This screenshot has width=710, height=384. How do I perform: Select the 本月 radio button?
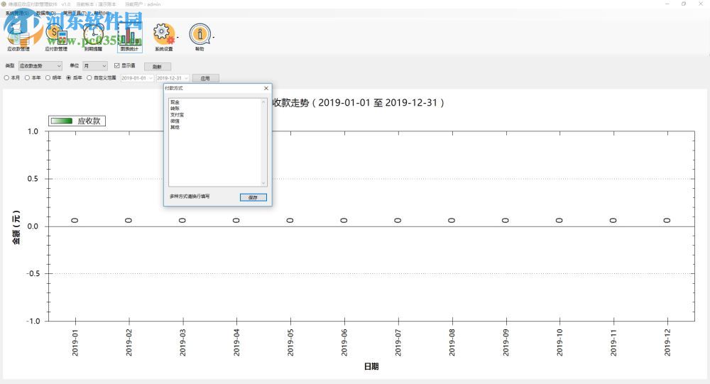point(6,78)
